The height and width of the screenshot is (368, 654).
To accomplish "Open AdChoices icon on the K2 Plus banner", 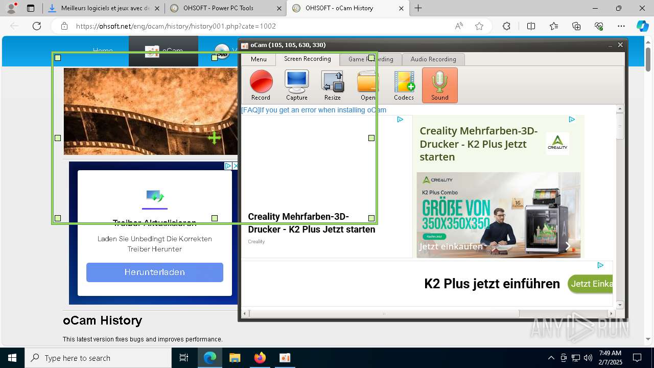I will pyautogui.click(x=600, y=265).
